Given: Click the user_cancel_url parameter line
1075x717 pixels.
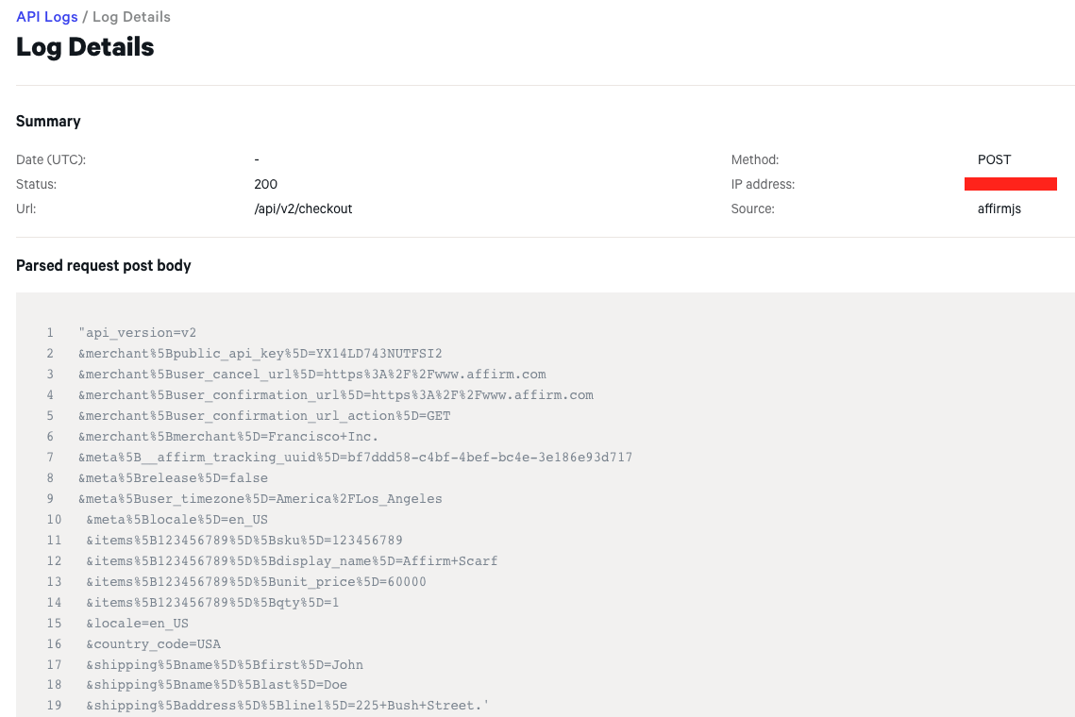Looking at the screenshot, I should pyautogui.click(x=311, y=374).
